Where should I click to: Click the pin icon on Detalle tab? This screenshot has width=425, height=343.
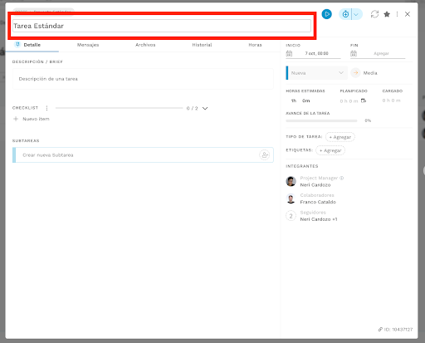17,45
